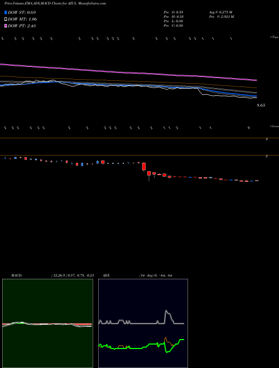The image size is (279, 368).
Task: Click the ADX parameters '(14 day) 0, +64, -64'
Action: point(156,275)
